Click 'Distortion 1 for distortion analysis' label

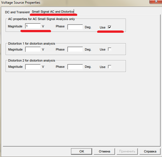click(x=32, y=43)
